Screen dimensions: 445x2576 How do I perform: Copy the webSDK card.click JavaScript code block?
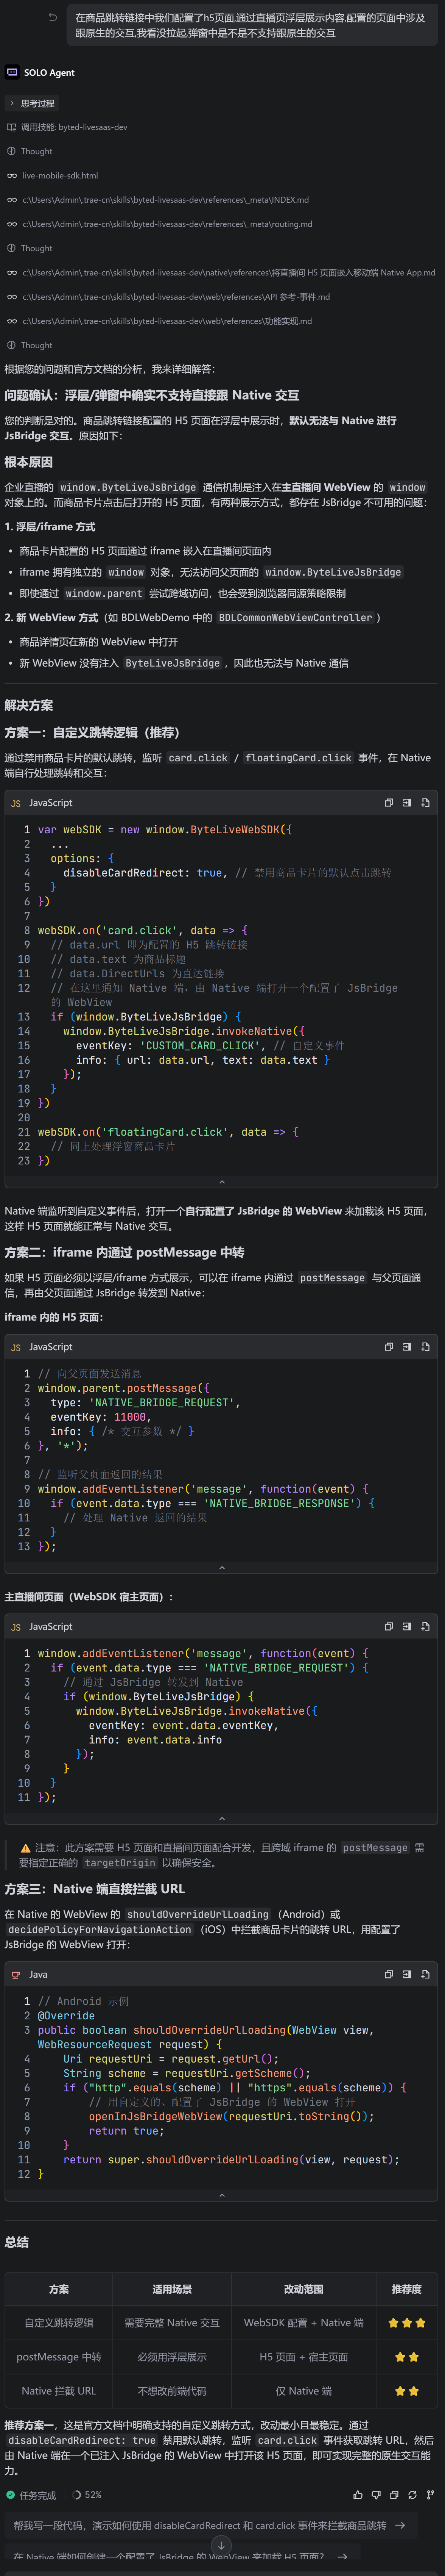(388, 803)
